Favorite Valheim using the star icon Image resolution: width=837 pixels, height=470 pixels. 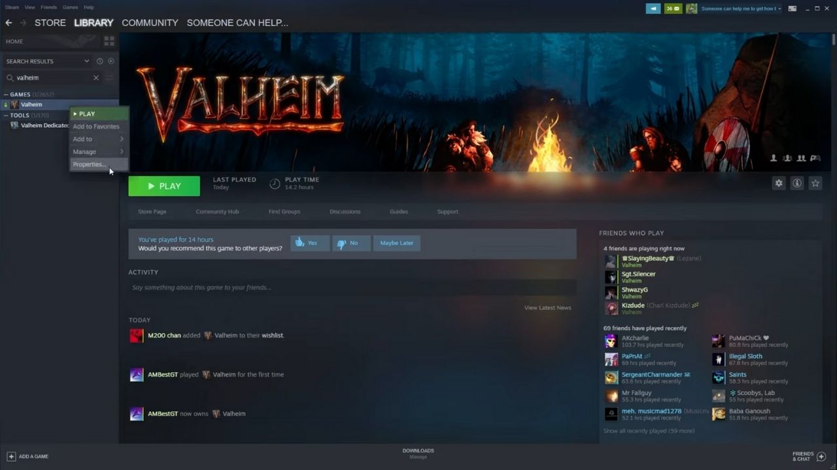pos(815,183)
